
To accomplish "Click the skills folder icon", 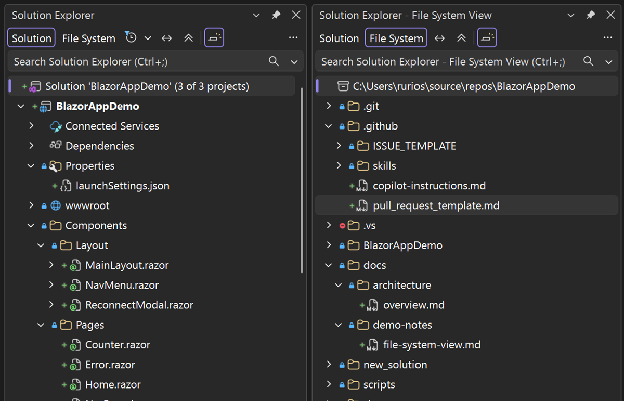I will [363, 166].
